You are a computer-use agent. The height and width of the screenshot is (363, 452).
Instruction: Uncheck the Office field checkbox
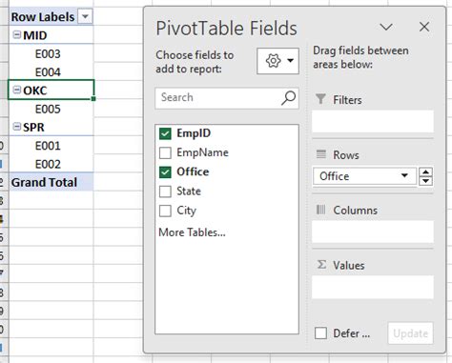[165, 172]
